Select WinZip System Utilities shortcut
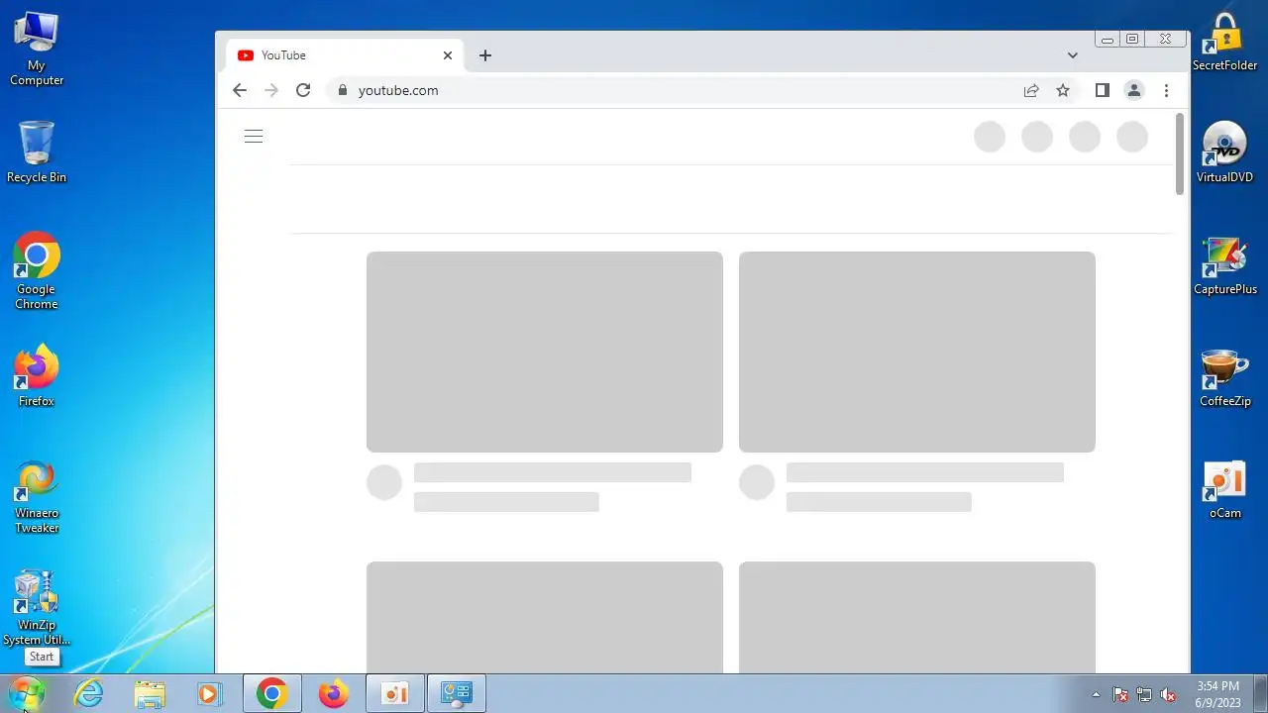The width and height of the screenshot is (1268, 713). [x=37, y=608]
